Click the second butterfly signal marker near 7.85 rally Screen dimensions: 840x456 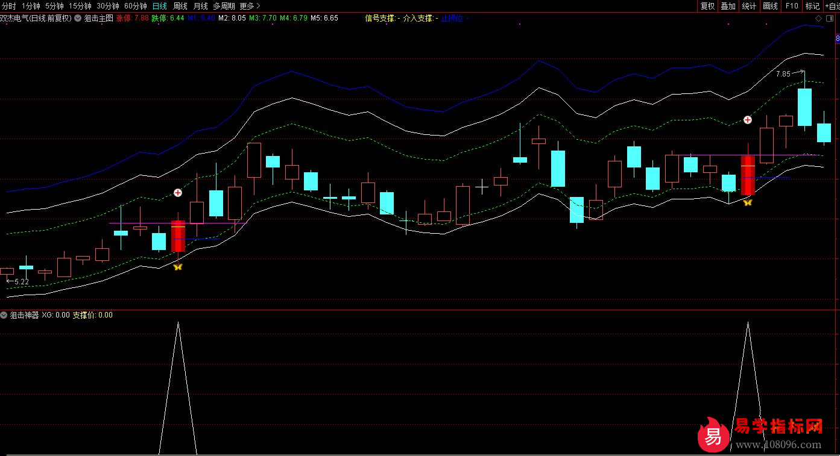click(747, 203)
